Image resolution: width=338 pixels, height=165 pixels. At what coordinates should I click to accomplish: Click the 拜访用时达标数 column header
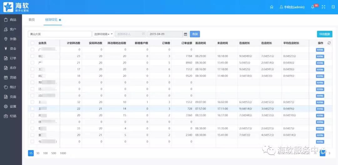tap(117, 43)
